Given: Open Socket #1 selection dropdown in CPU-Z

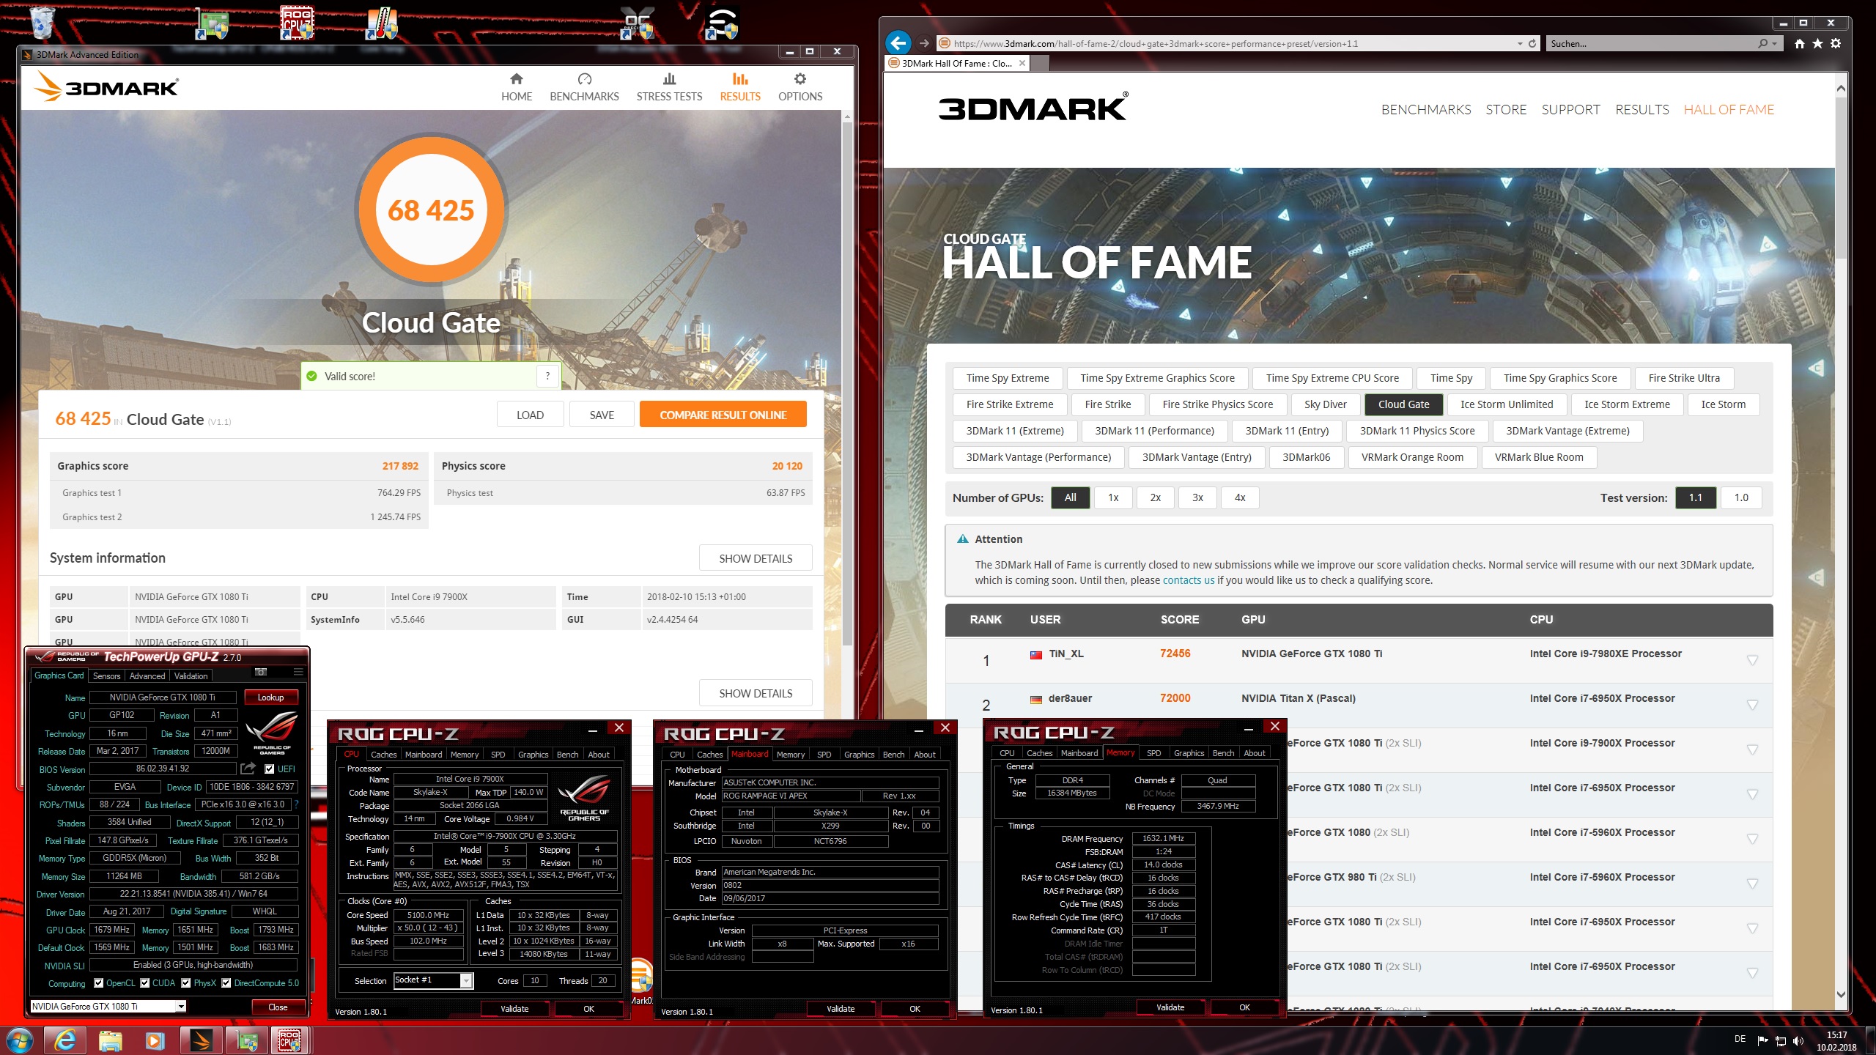Looking at the screenshot, I should (466, 980).
